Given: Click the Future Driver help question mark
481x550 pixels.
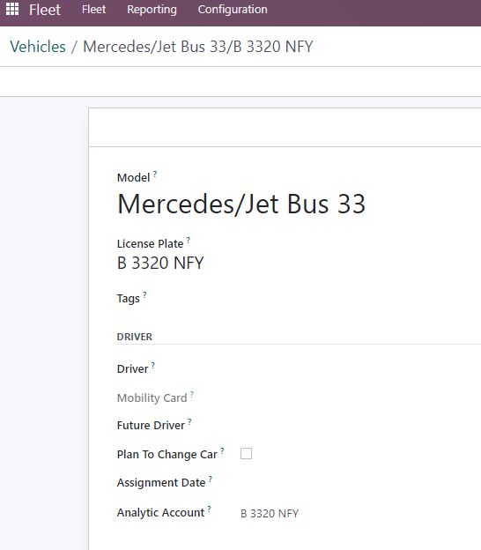Looking at the screenshot, I should click(189, 421).
